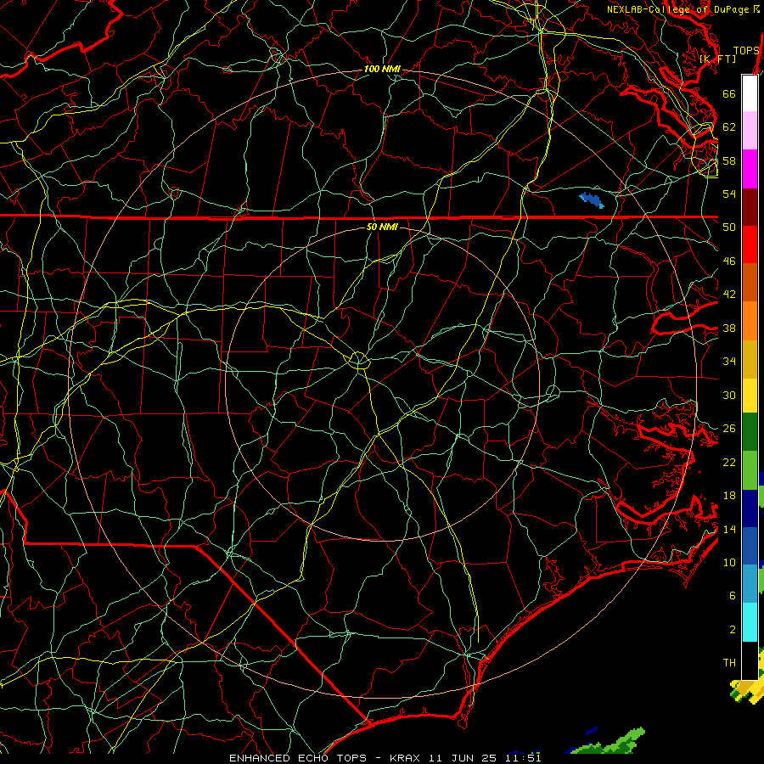Click the legend value "42"

click(x=729, y=295)
